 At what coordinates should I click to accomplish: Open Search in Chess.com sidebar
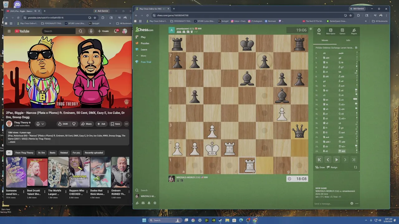[141, 190]
